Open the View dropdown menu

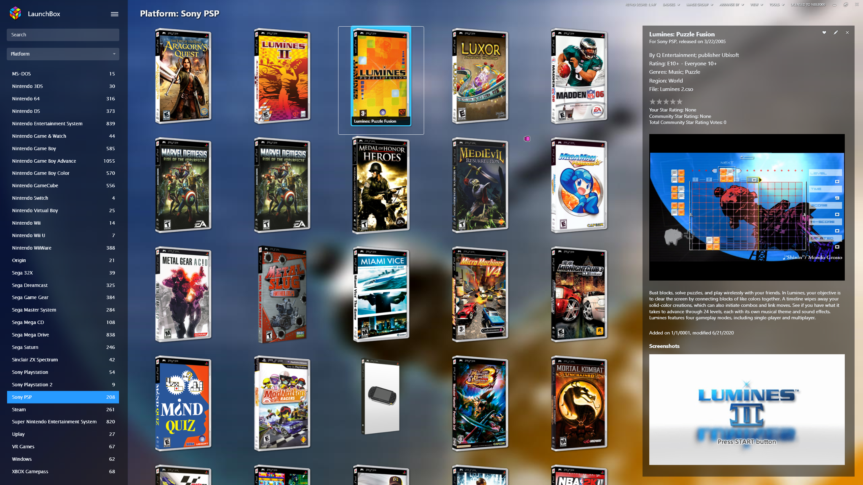click(756, 5)
